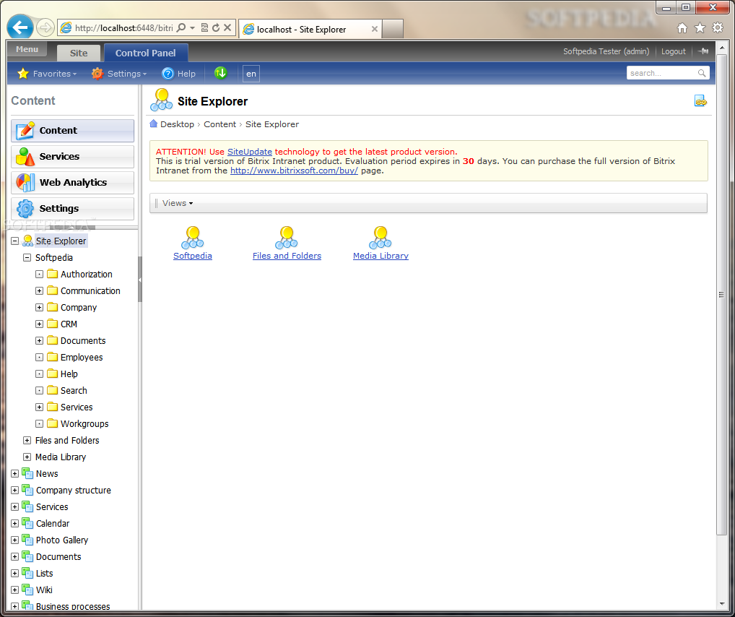Click the Web Analytics chart icon
735x617 pixels.
25,182
